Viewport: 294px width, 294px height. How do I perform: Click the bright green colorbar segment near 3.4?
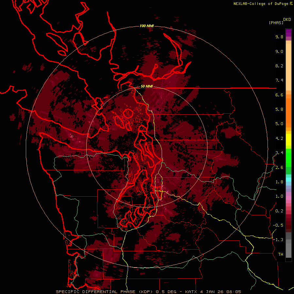288,157
